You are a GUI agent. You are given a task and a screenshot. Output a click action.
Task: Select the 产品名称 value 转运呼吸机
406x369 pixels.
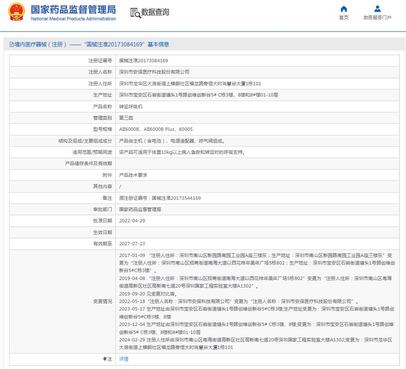[133, 106]
